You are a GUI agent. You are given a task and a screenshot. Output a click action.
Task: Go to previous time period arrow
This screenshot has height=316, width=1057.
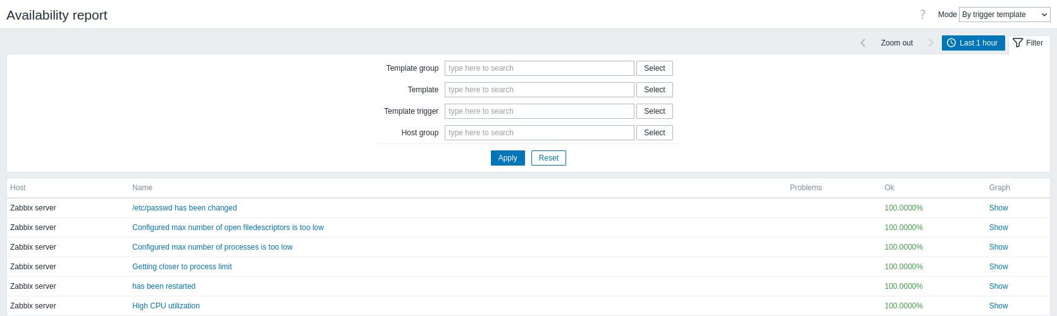(863, 43)
